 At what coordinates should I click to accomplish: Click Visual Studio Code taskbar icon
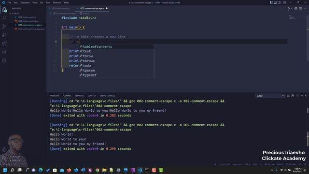click(x=140, y=170)
